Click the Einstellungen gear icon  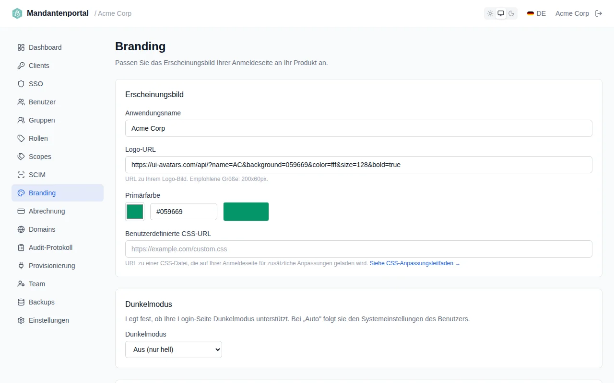pyautogui.click(x=21, y=320)
